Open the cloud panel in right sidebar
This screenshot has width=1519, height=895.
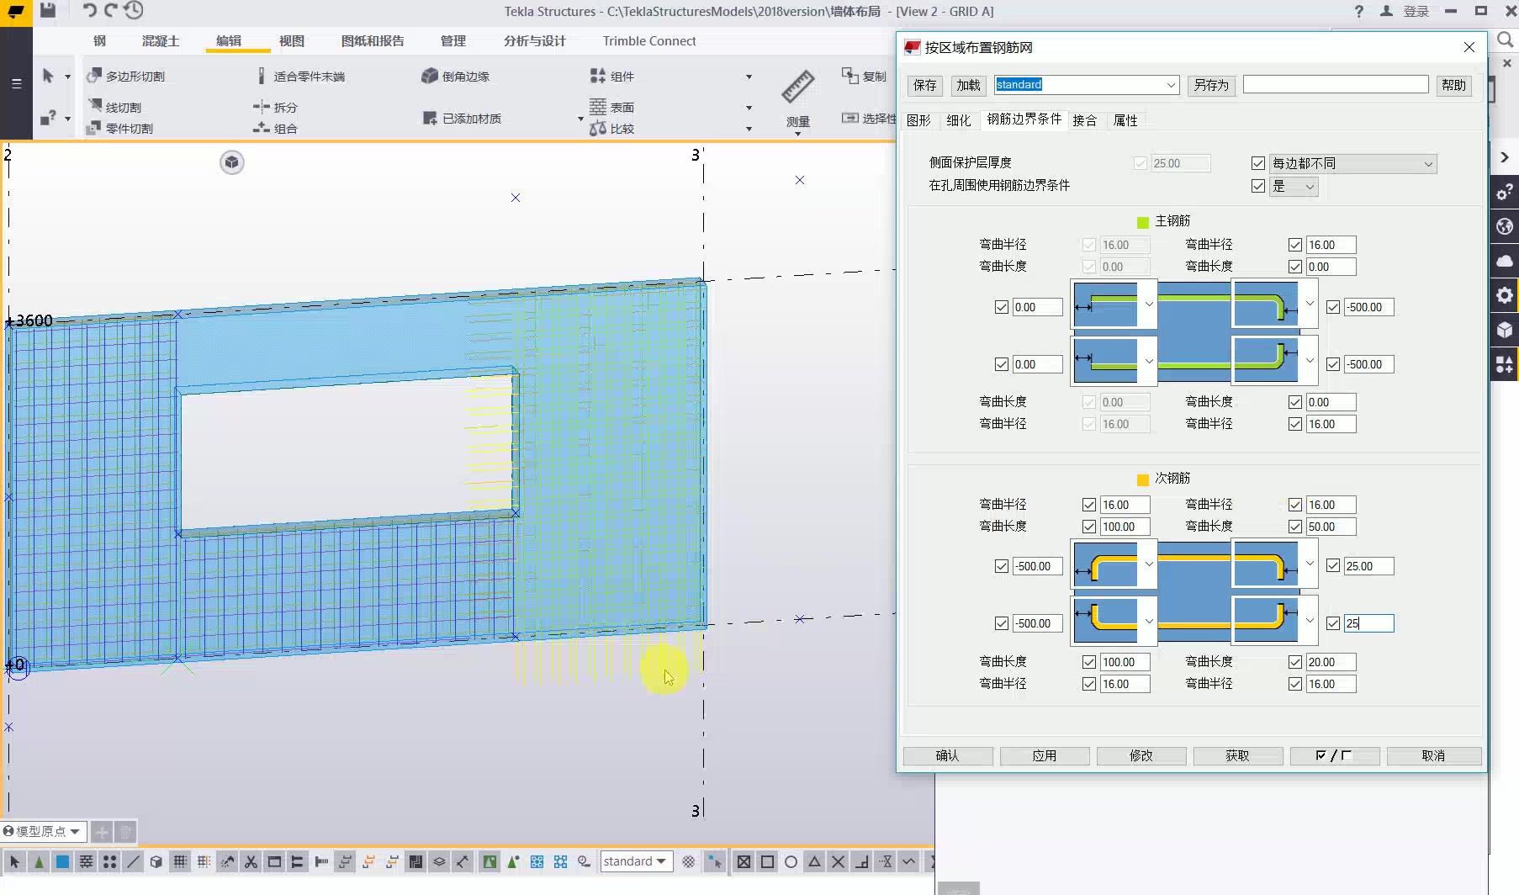pyautogui.click(x=1505, y=261)
